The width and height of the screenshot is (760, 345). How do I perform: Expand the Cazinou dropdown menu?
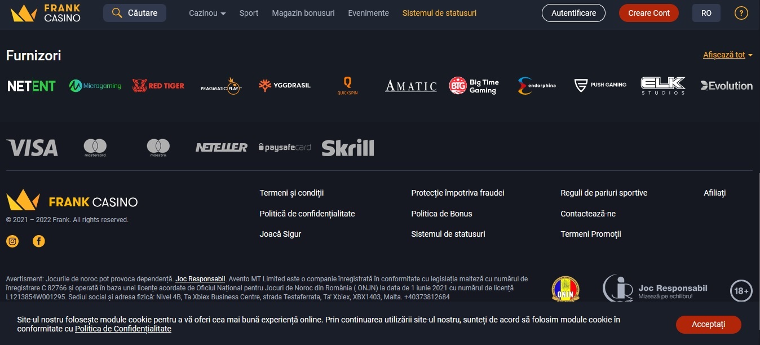click(x=207, y=13)
